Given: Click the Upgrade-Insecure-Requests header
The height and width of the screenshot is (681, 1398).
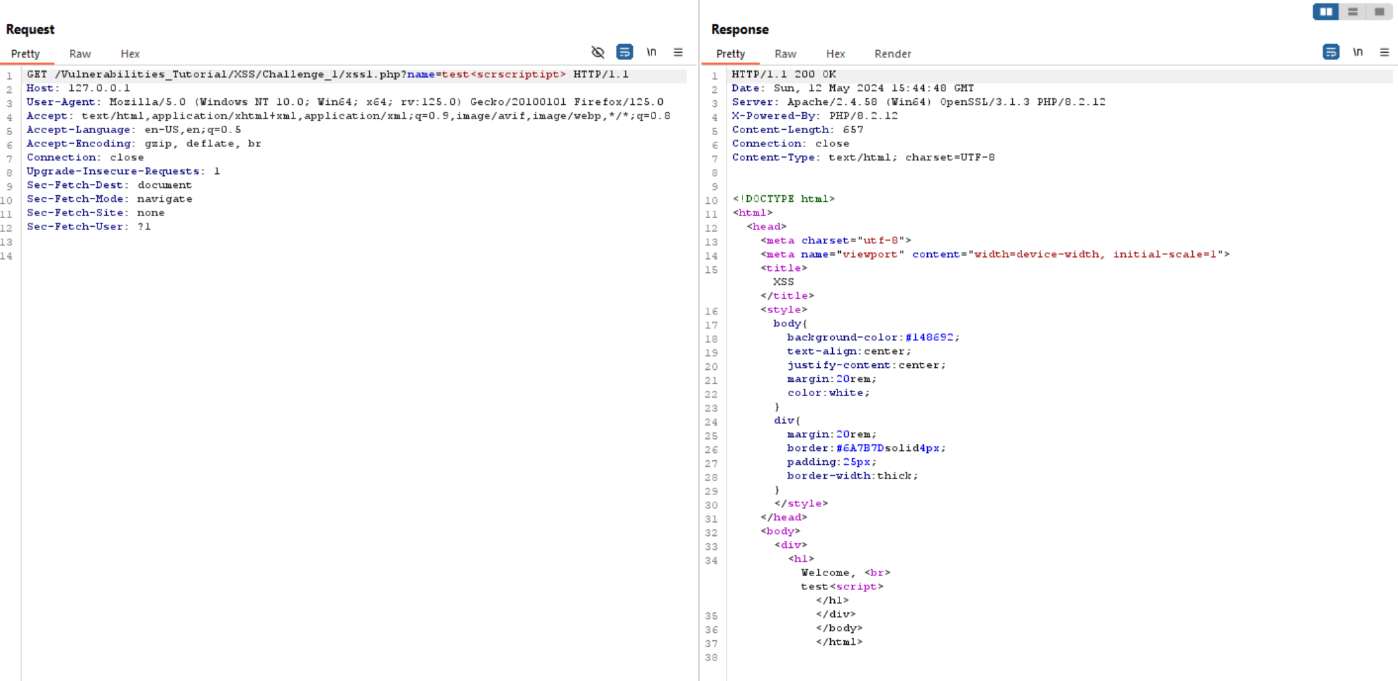Looking at the screenshot, I should (x=123, y=171).
